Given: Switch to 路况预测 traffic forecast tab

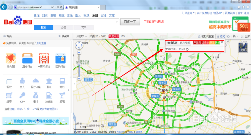Looking at the screenshot, I should [184, 43].
